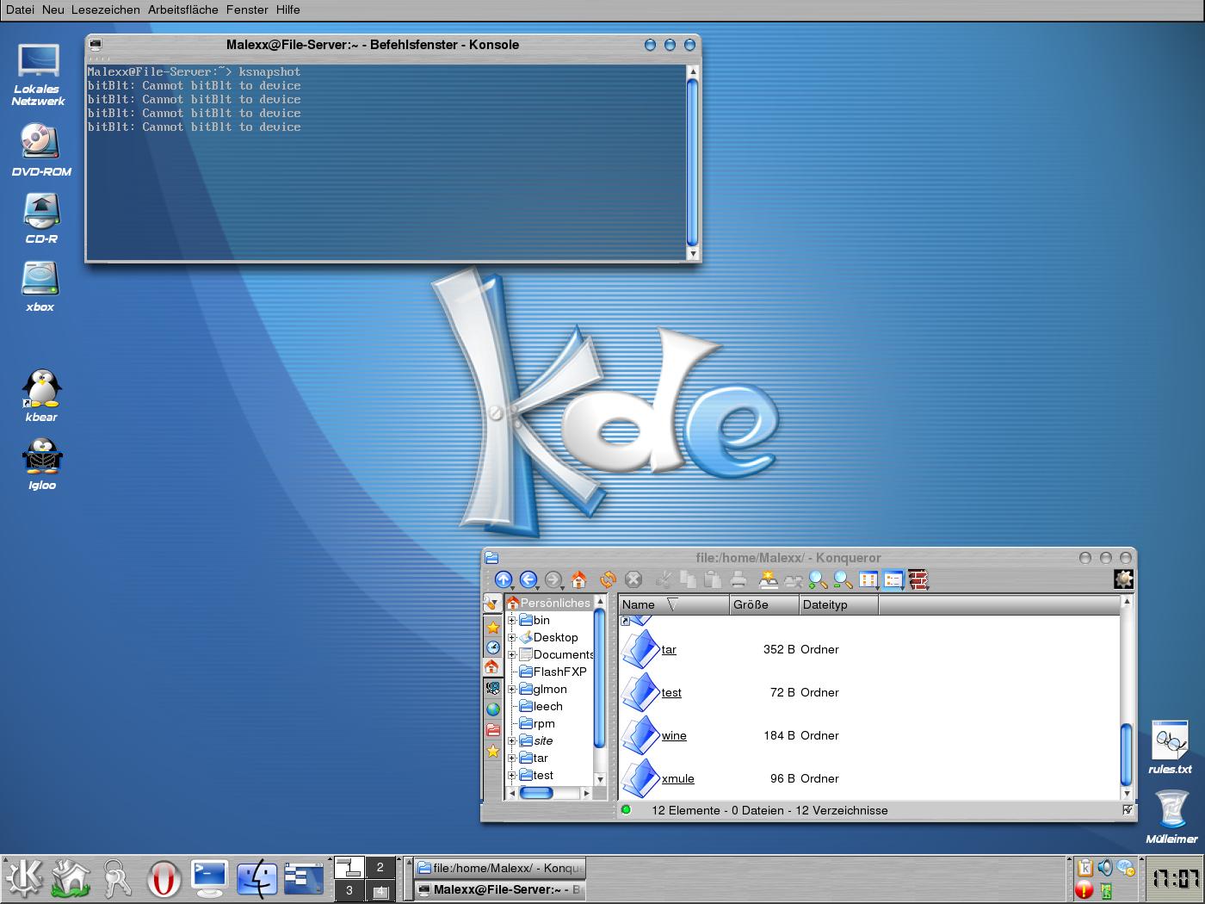The width and height of the screenshot is (1205, 904).
Task: Click the Up arrow in Konqueror toolbar
Action: click(x=504, y=580)
